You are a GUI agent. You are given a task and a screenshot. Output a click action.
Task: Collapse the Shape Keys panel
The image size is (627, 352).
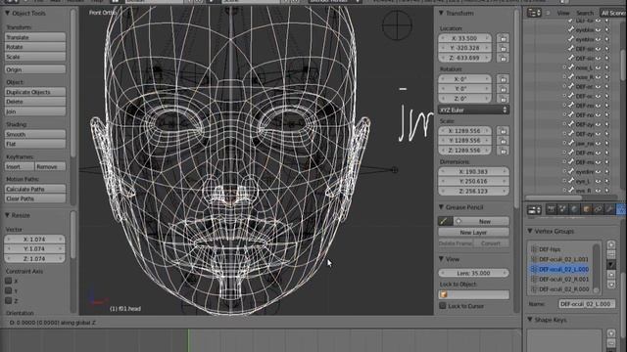click(530, 320)
